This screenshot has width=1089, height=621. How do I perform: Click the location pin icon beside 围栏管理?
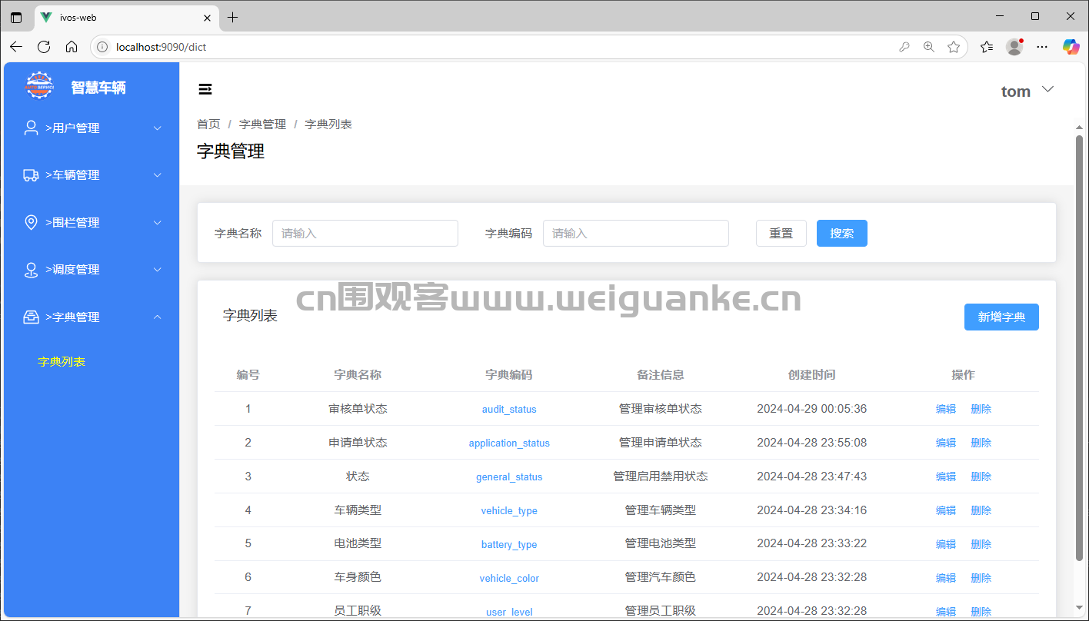tap(31, 223)
